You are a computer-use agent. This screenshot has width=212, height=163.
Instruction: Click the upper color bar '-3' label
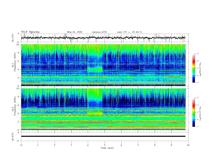(197, 54)
